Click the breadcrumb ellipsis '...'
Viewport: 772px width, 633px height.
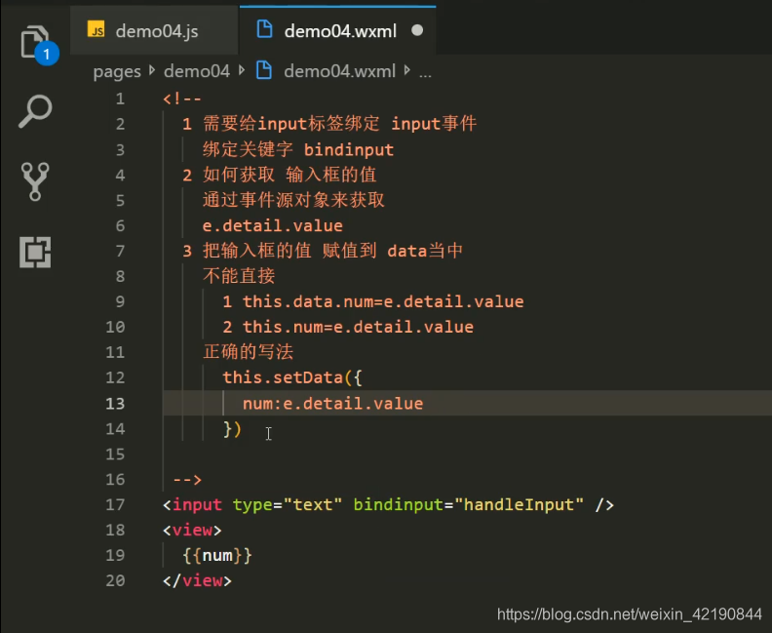(425, 73)
